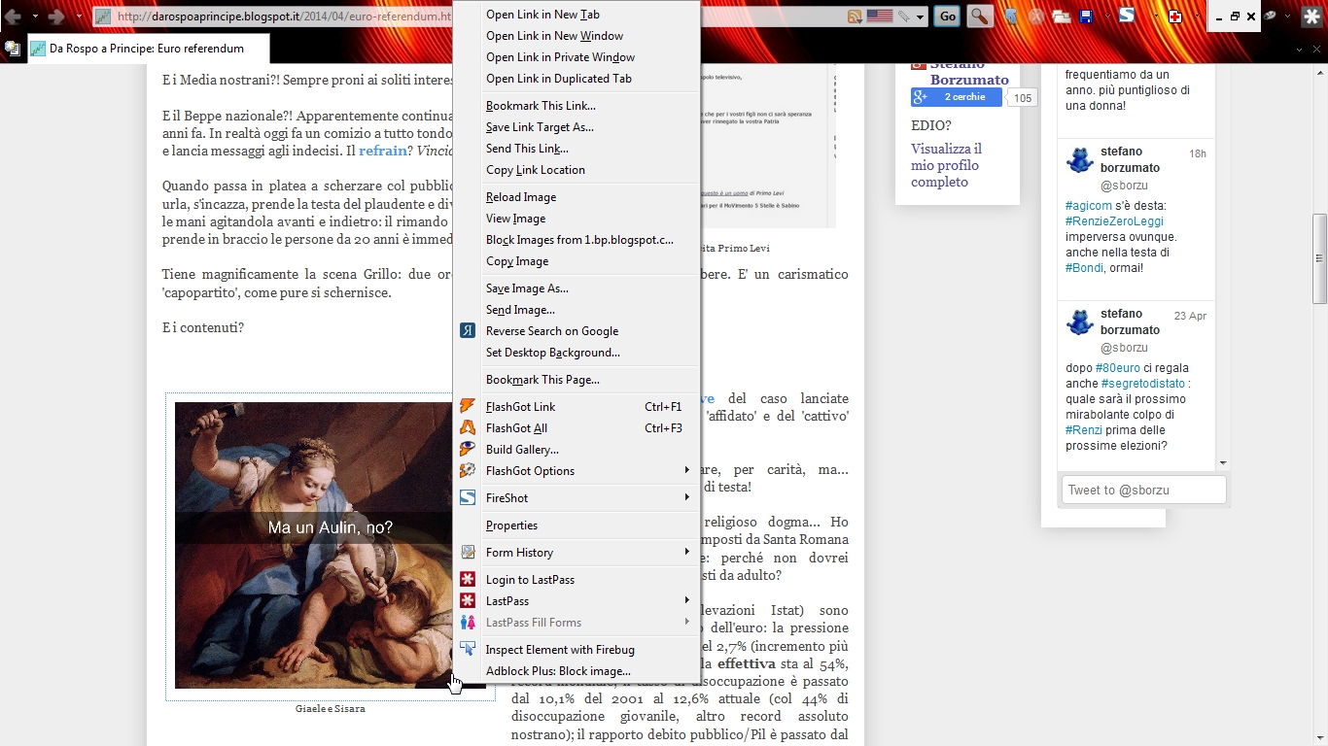Click the blue S toolbar icon
Image resolution: width=1328 pixels, height=746 pixels.
1127,16
